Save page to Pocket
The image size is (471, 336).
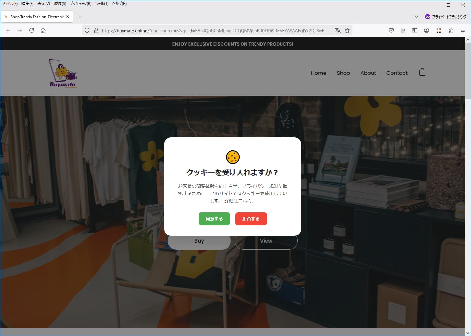click(391, 30)
